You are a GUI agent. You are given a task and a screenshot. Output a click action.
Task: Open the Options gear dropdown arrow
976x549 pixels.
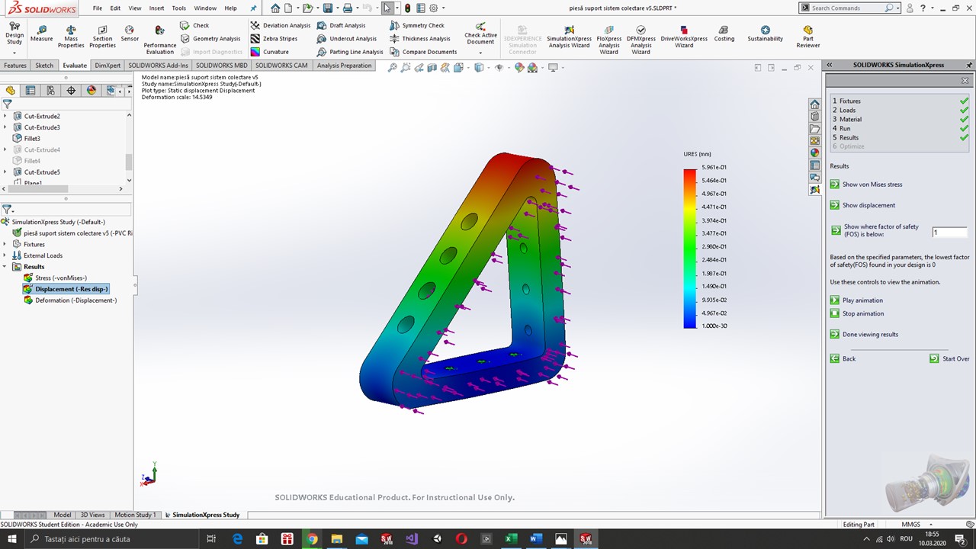click(x=443, y=8)
